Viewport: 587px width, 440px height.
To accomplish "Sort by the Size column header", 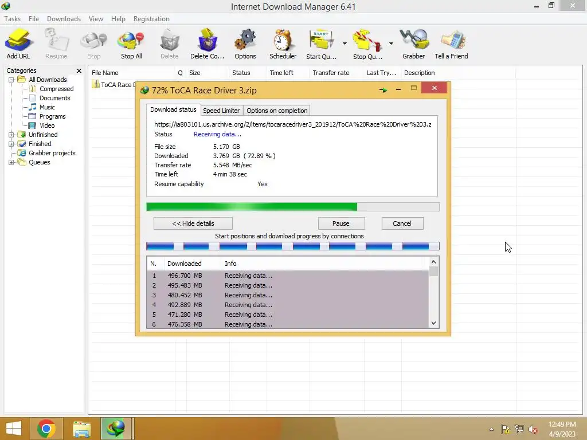I will pos(207,73).
